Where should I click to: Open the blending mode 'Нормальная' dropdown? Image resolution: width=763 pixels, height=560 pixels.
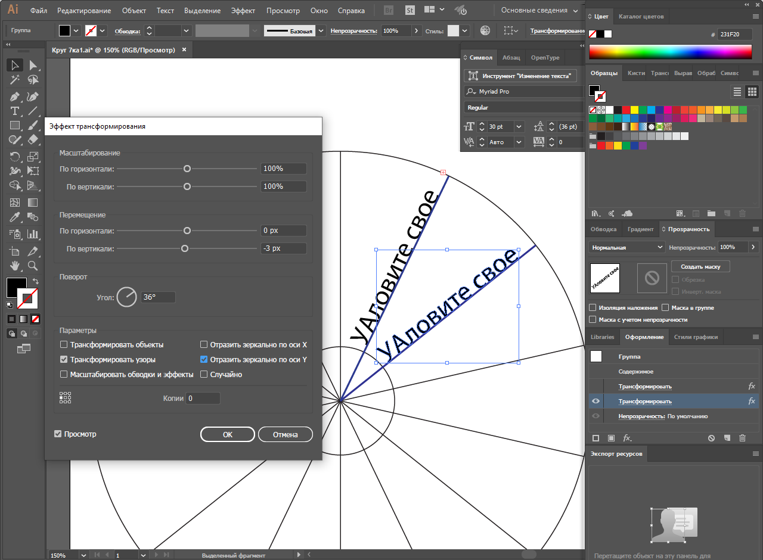point(626,247)
